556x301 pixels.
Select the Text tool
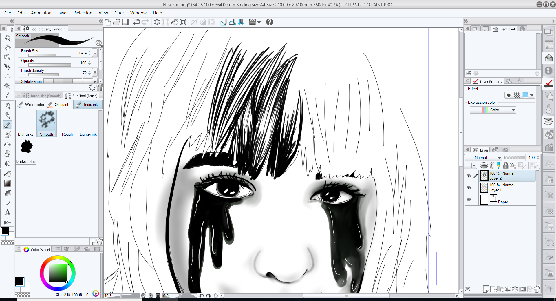pos(8,212)
